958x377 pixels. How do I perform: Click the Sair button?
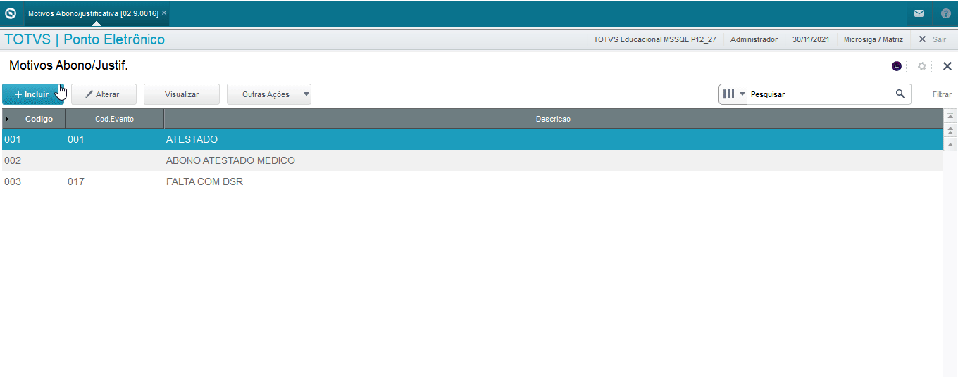click(933, 39)
